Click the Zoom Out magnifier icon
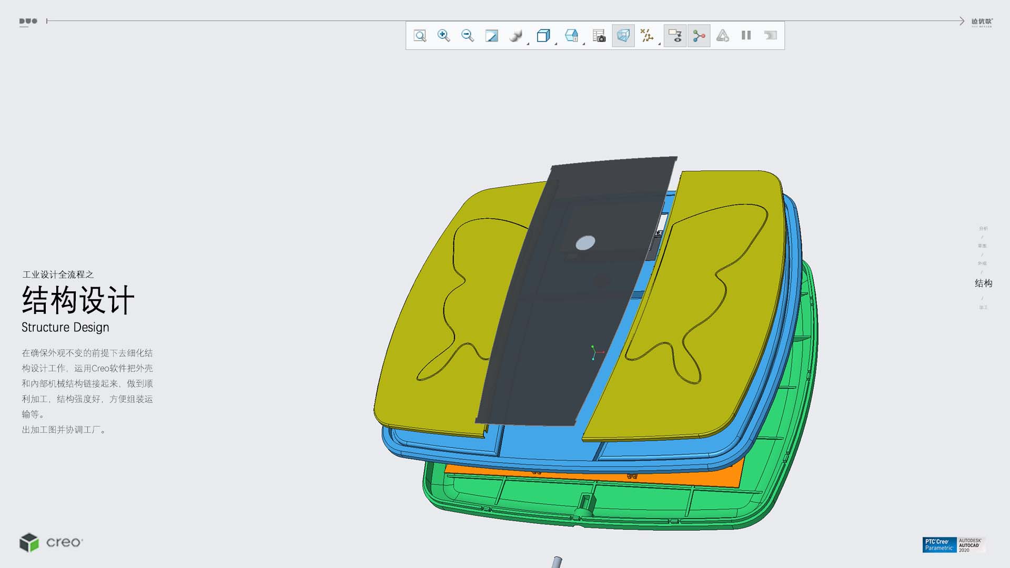1010x568 pixels. click(x=467, y=36)
